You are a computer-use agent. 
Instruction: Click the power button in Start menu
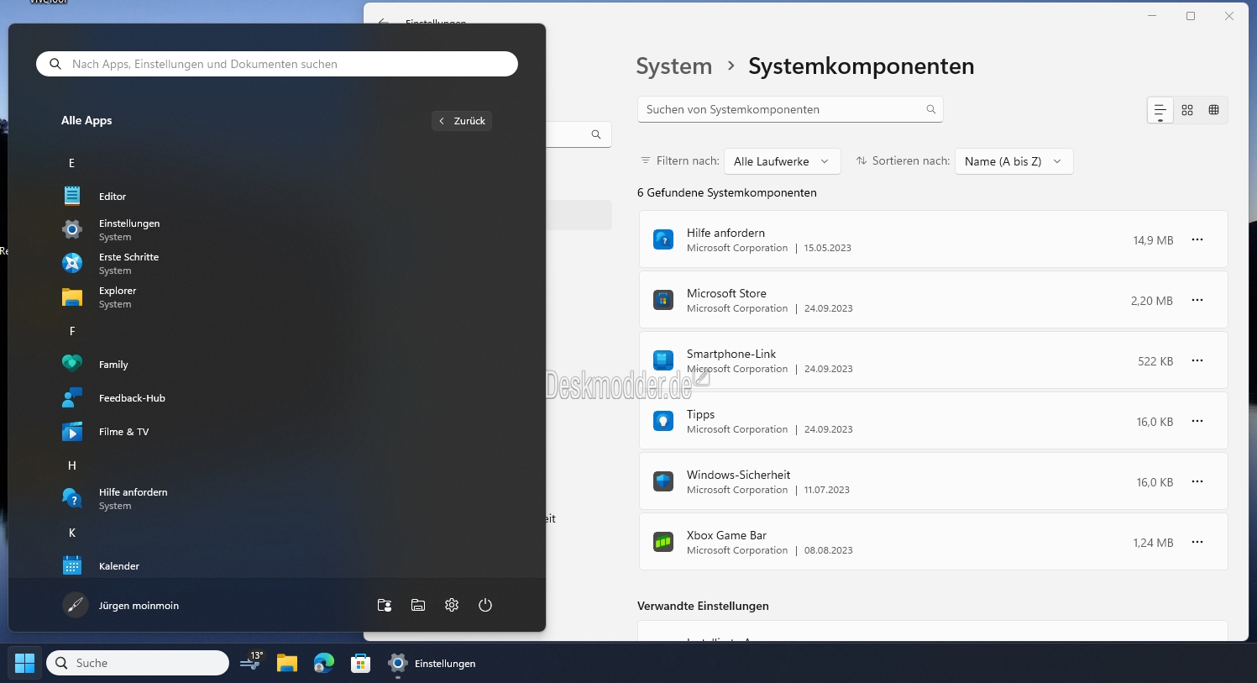pyautogui.click(x=485, y=605)
